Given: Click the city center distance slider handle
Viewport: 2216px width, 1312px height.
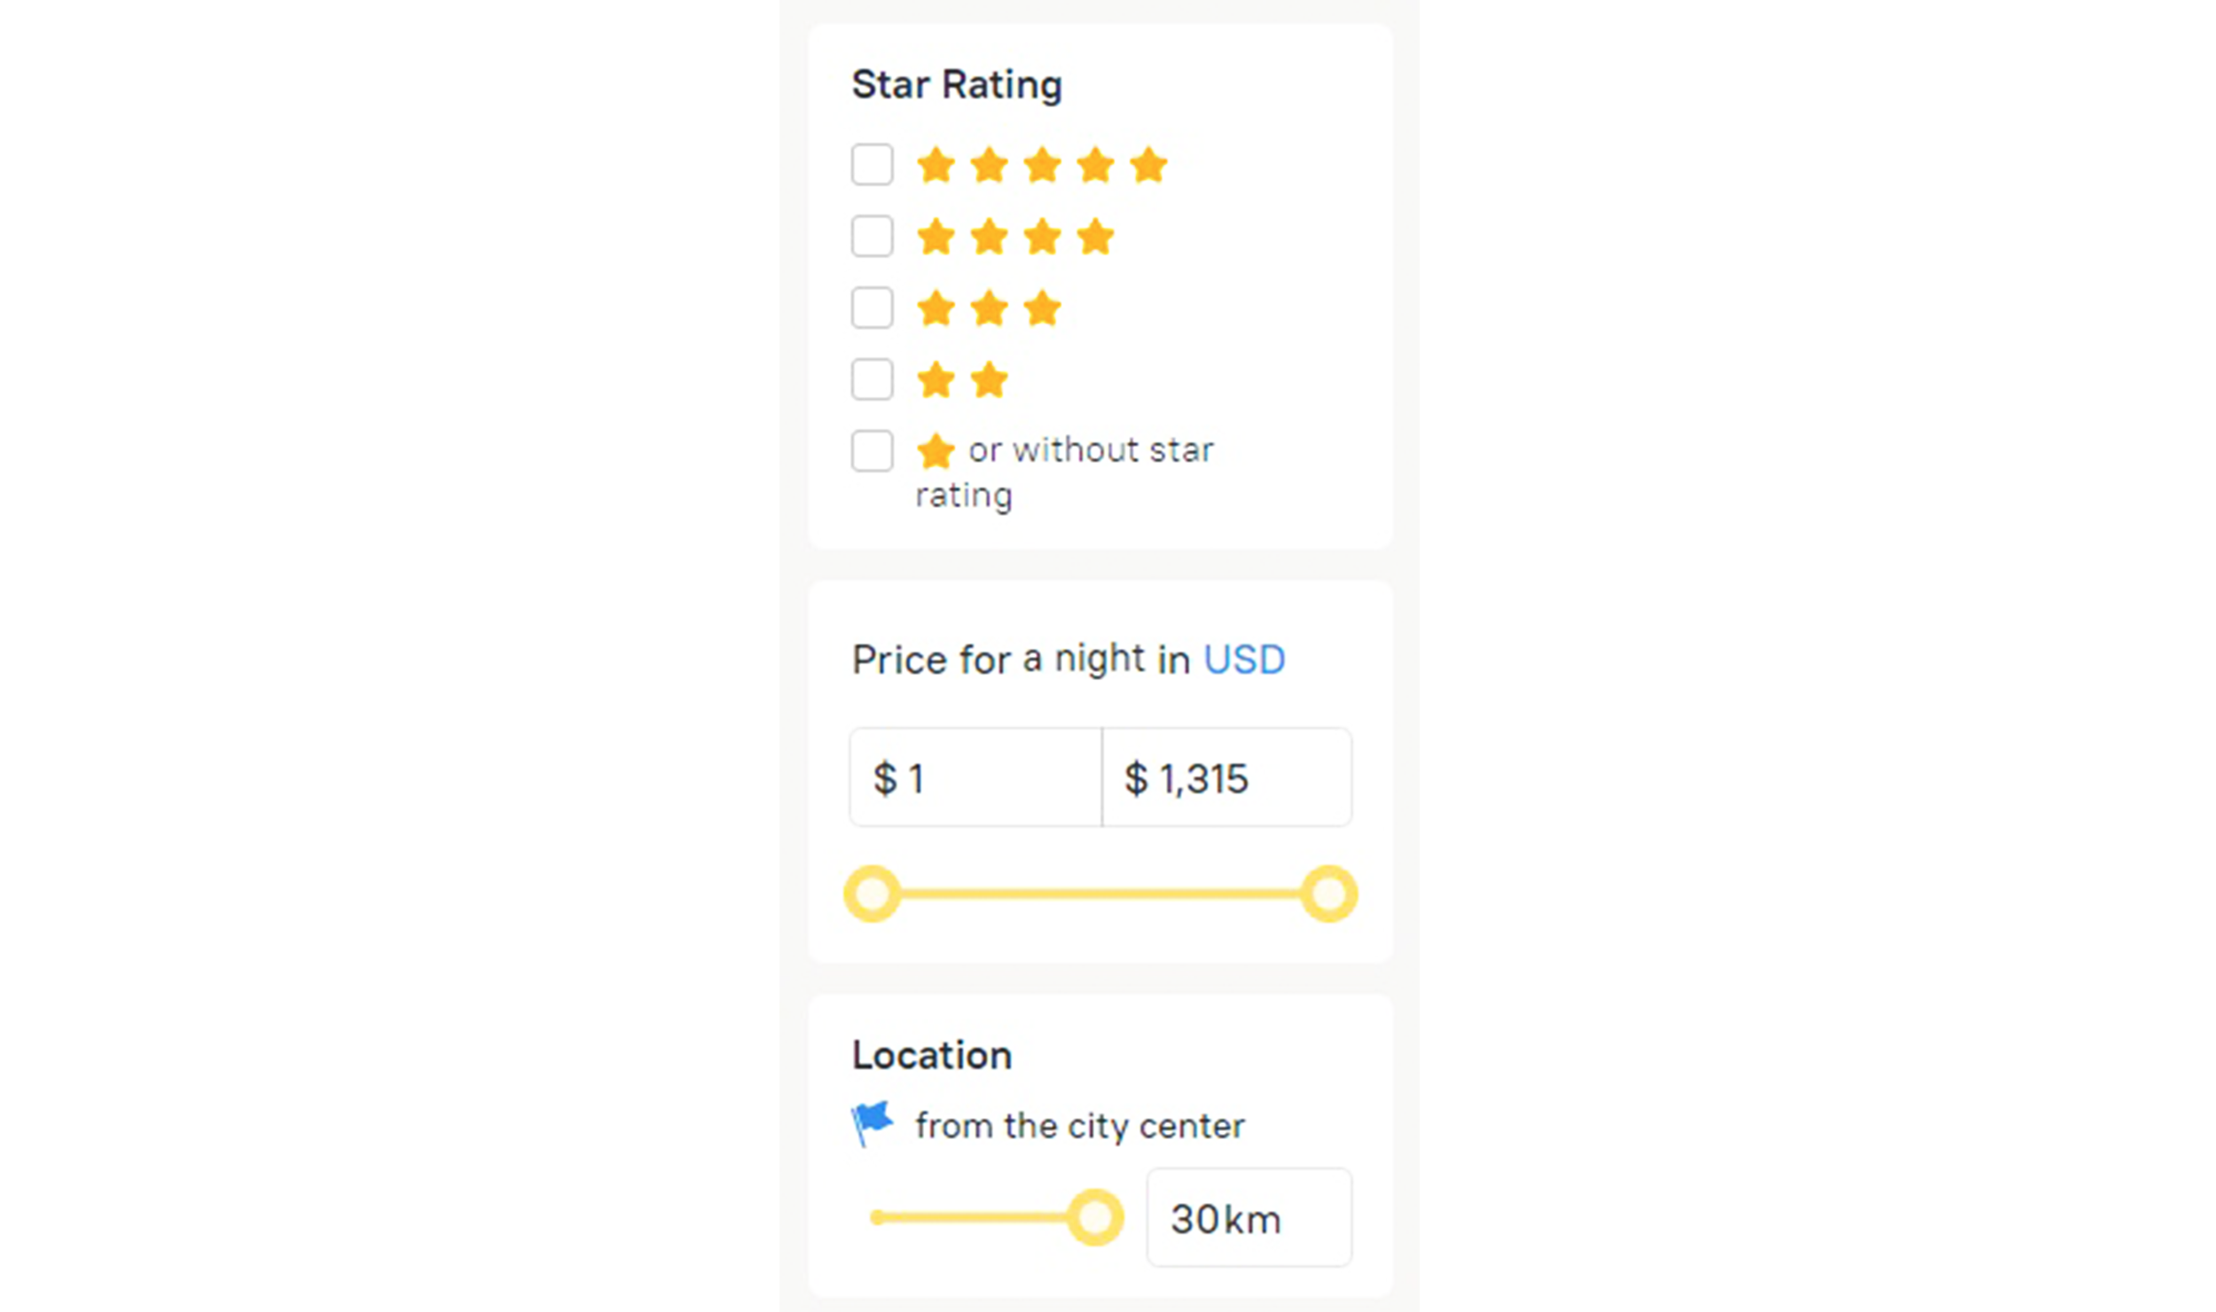Looking at the screenshot, I should 1095,1217.
